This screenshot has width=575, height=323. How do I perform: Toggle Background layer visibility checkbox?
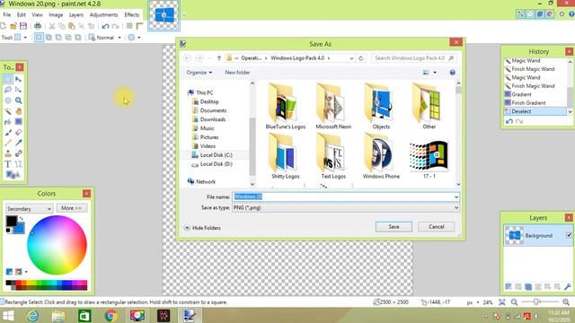[569, 235]
